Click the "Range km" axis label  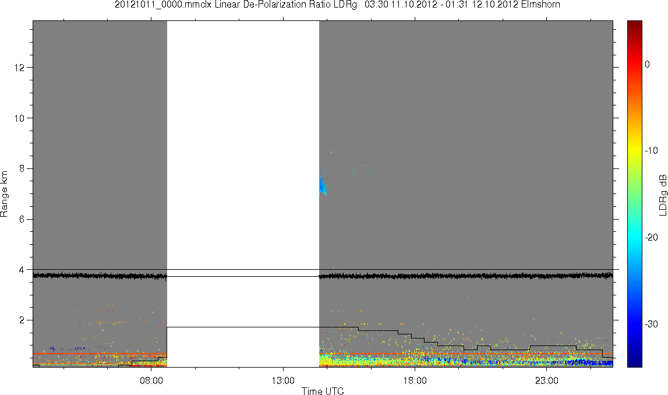4,194
